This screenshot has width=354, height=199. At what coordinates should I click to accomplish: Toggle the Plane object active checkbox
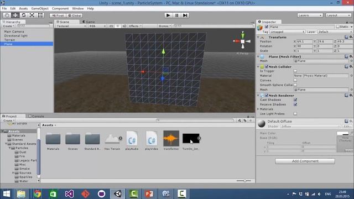pyautogui.click(x=267, y=27)
